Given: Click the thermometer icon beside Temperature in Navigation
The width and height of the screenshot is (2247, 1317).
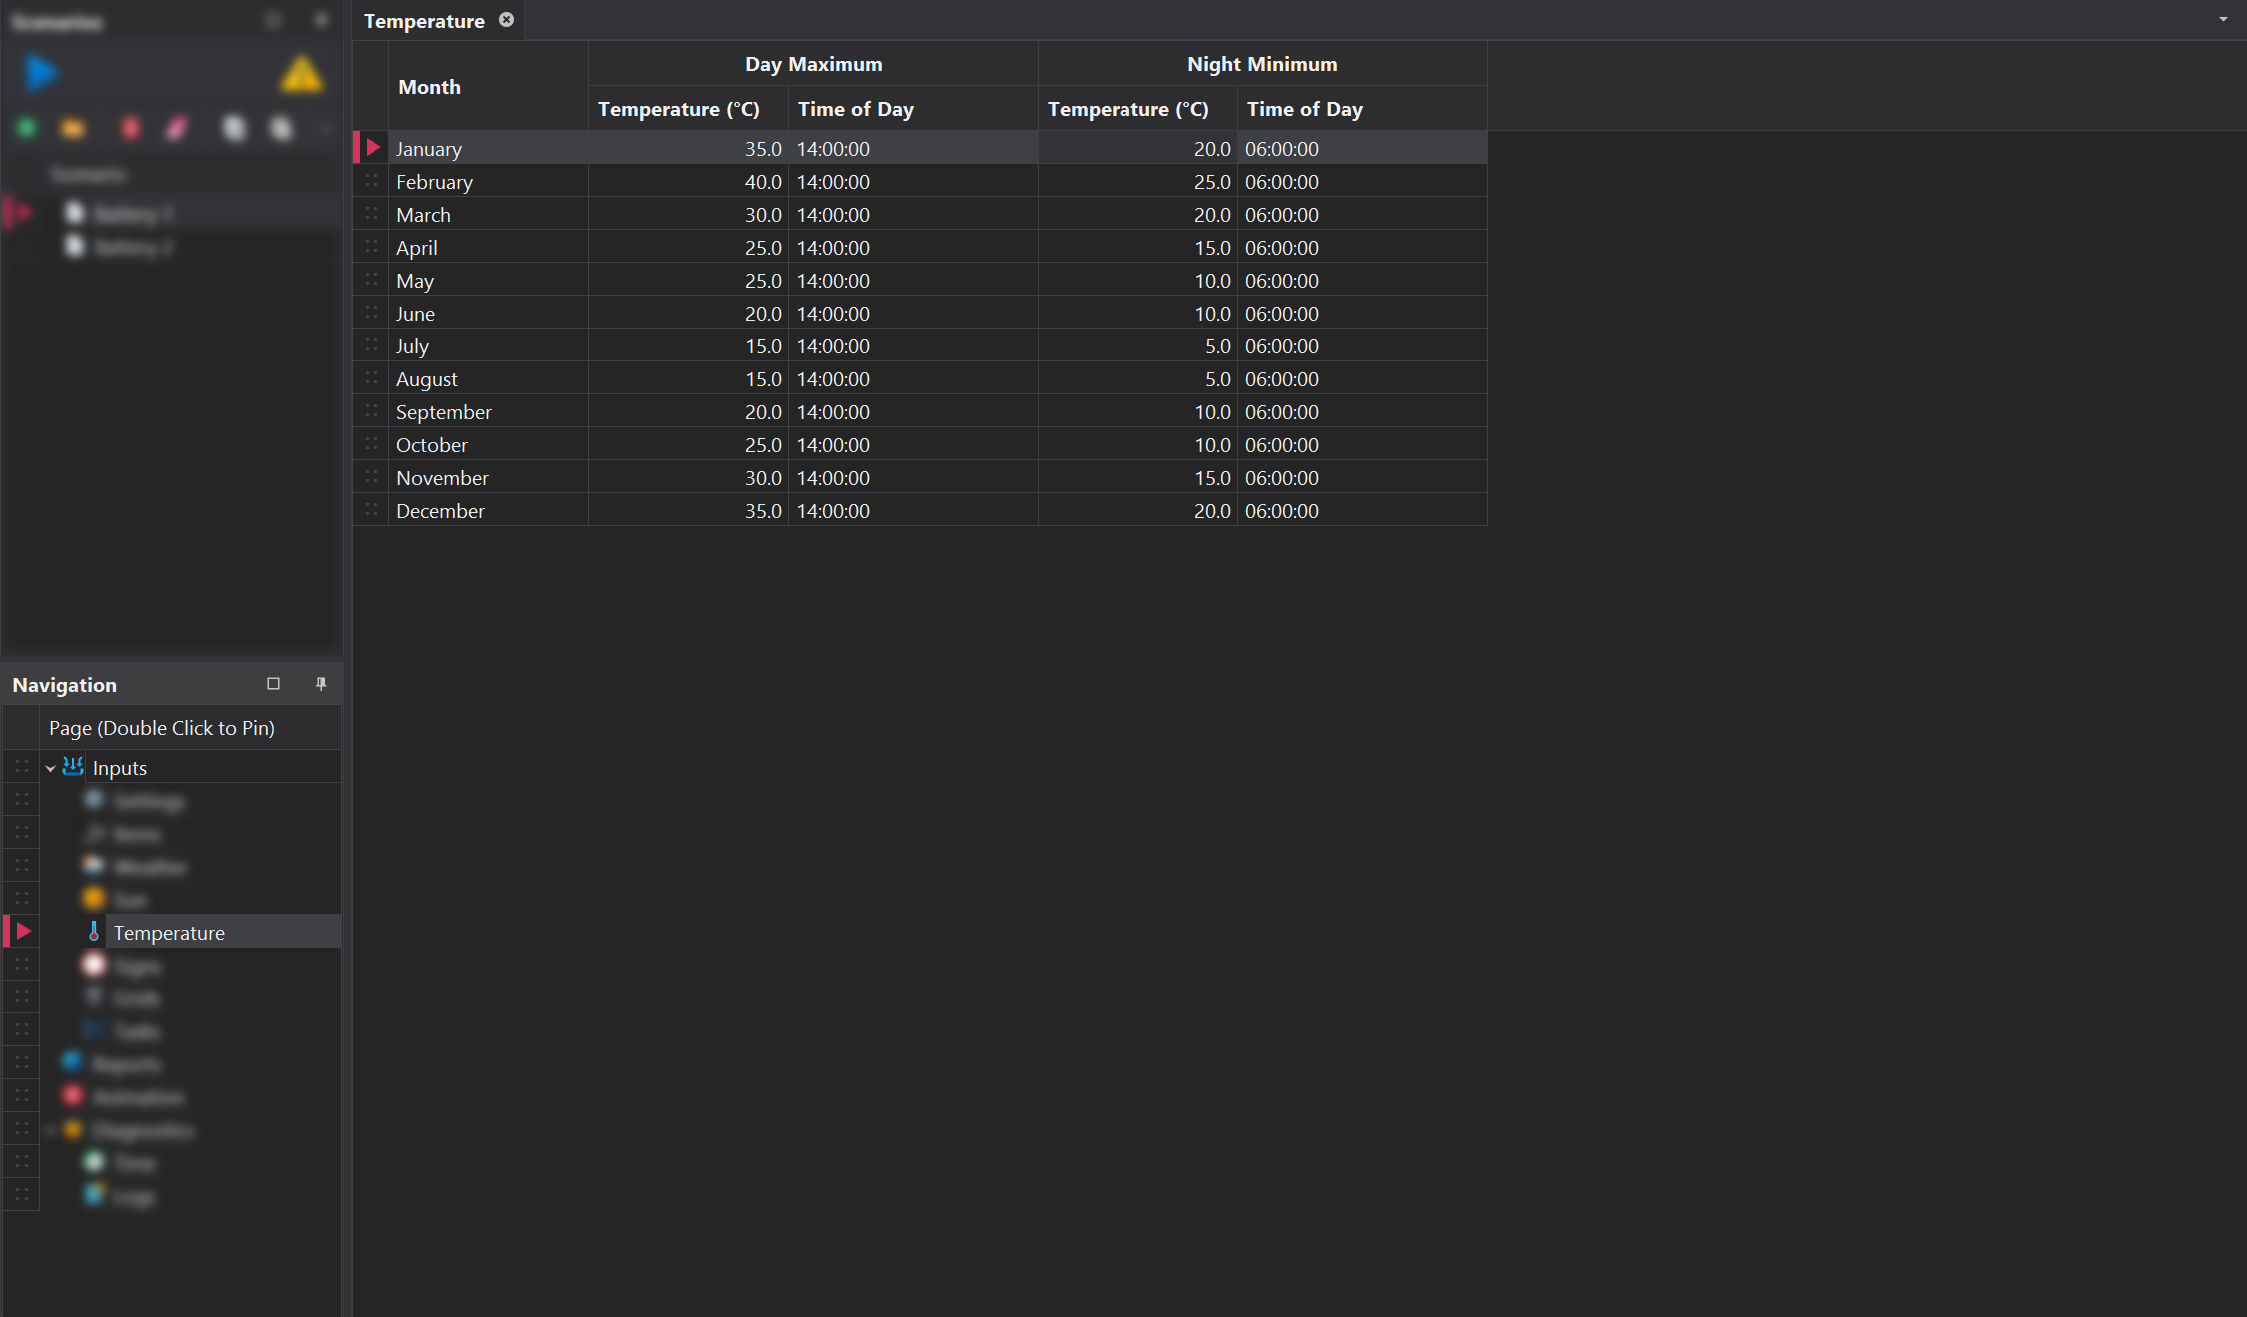Looking at the screenshot, I should point(94,931).
